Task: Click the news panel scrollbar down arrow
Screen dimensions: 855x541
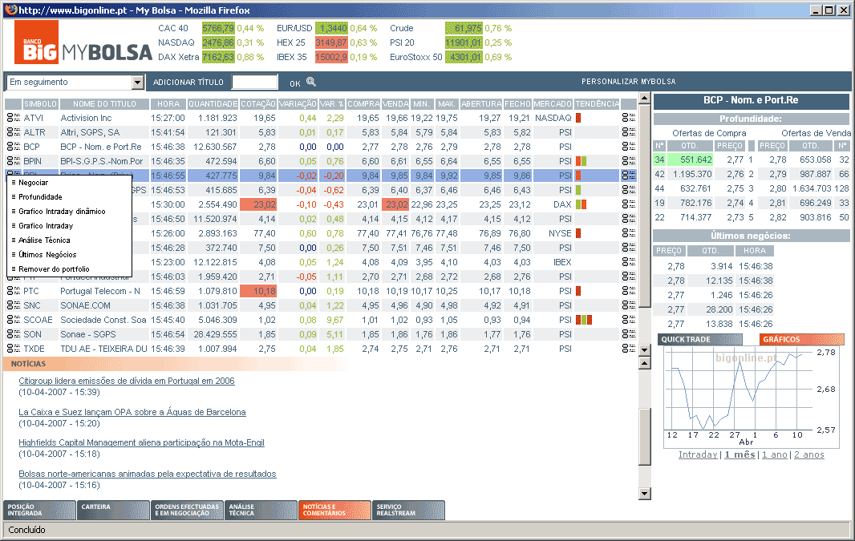Action: [x=645, y=494]
